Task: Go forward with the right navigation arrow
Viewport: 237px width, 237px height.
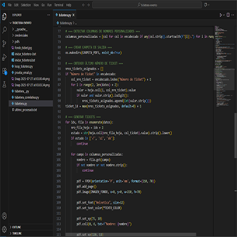Action: tap(88, 5)
